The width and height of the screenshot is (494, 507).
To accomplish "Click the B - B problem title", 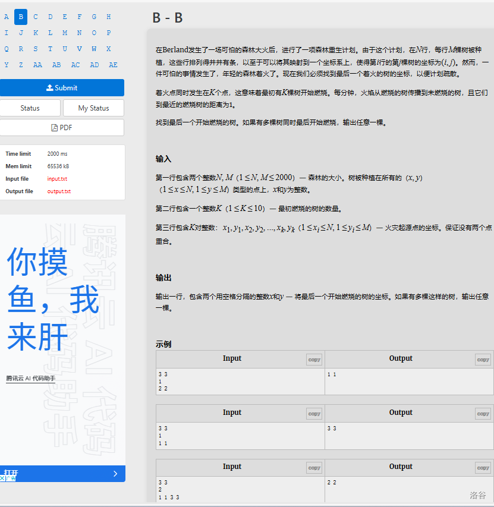I will (x=168, y=18).
